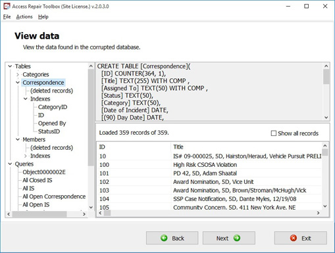Image resolution: width=335 pixels, height=253 pixels.
Task: Select the All Closed IS query
Action: 38,180
